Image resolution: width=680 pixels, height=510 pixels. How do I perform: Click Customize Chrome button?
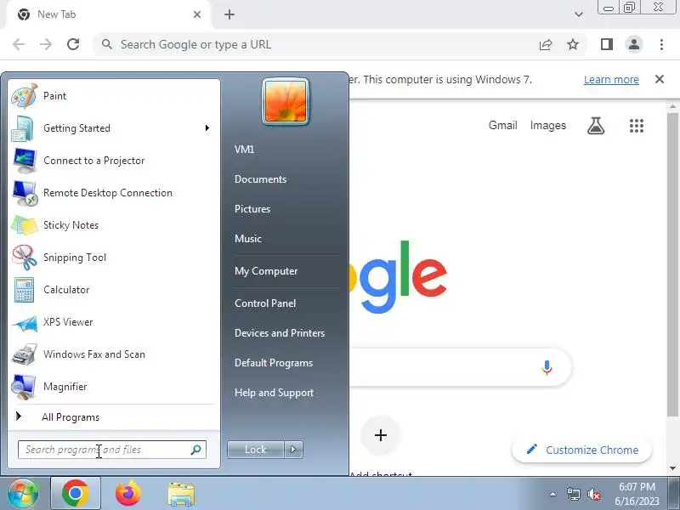click(581, 450)
